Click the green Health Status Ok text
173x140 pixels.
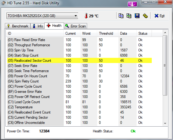133,131
